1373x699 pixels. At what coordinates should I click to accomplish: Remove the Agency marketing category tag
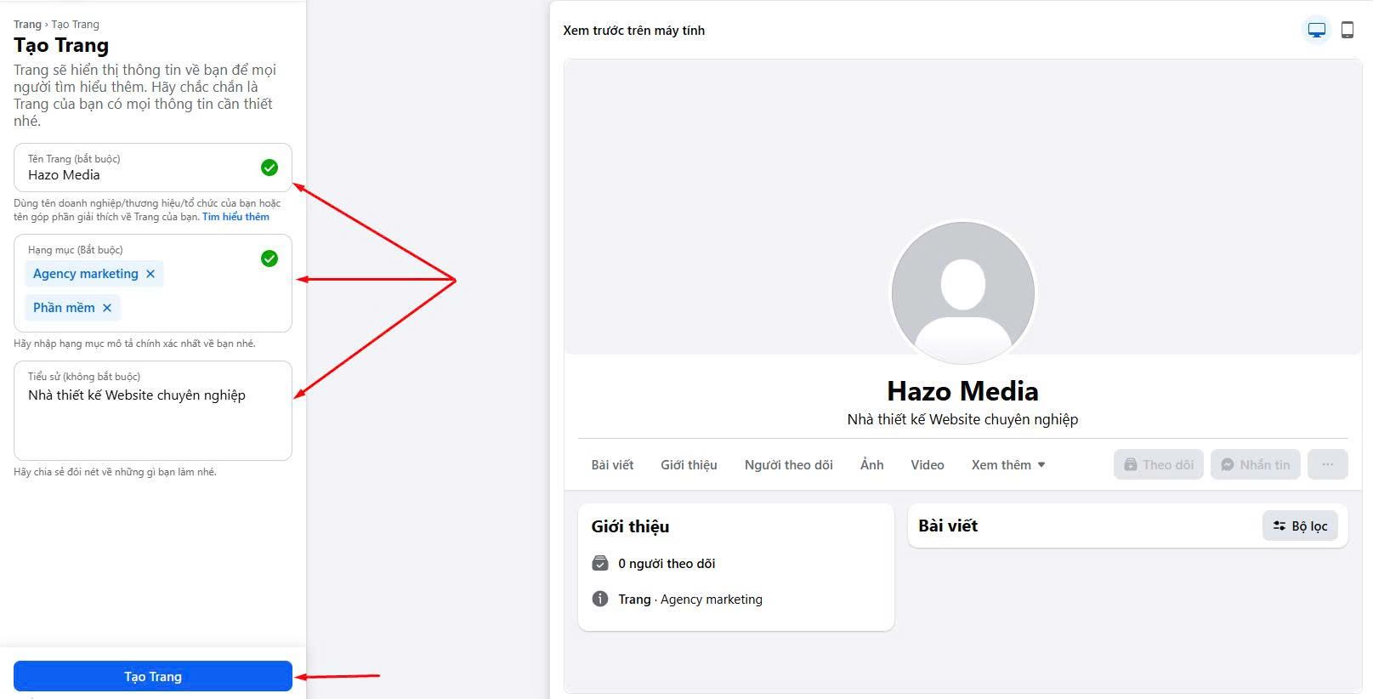(150, 274)
